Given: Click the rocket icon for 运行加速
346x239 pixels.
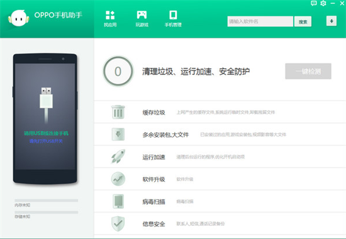Looking at the screenshot, I should click(x=118, y=157).
